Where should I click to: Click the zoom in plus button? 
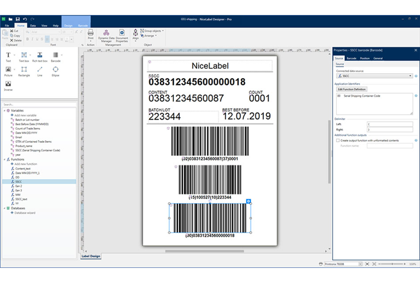405,264
